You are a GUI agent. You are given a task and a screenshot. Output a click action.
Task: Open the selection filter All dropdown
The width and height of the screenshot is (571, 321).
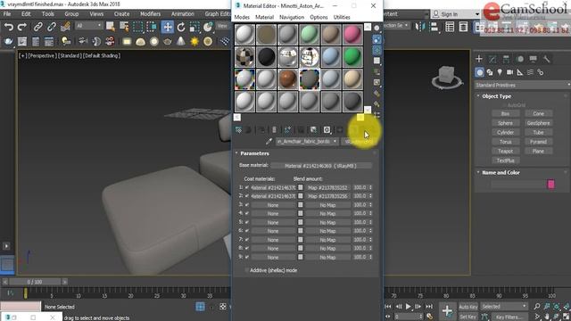click(89, 26)
